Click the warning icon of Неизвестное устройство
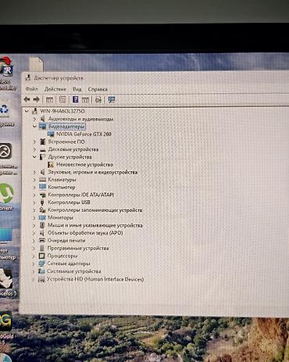Image resolution: width=289 pixels, height=362 pixels. click(51, 164)
